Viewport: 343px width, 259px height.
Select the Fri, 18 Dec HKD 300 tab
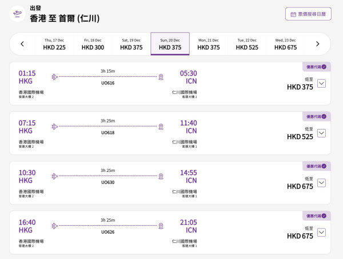93,44
